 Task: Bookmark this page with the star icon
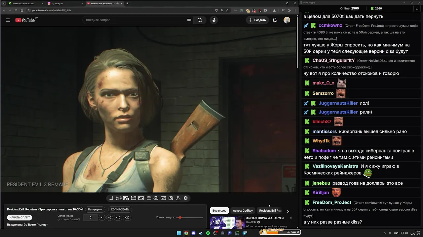point(227,10)
